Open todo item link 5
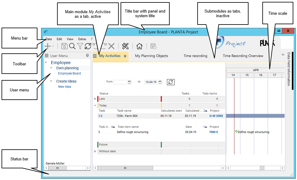 pyautogui.click(x=99, y=132)
